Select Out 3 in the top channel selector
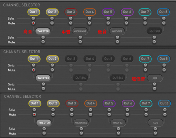 pos(71,12)
